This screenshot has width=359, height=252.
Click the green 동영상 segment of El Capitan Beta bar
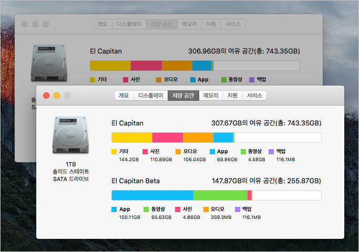click(220, 195)
